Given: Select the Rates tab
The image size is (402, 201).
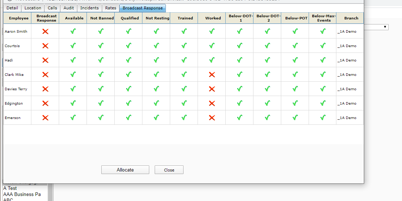Looking at the screenshot, I should (x=111, y=8).
